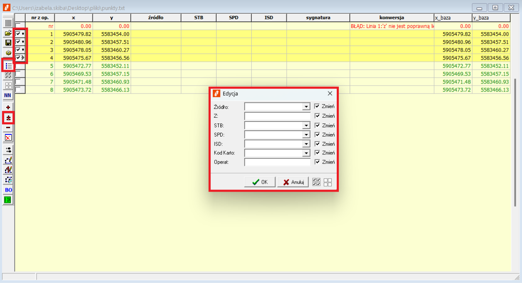Click the blue list edit icon
The height and width of the screenshot is (283, 522).
(x=8, y=66)
